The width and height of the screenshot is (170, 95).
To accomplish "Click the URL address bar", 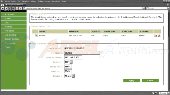I will tap(84, 8).
